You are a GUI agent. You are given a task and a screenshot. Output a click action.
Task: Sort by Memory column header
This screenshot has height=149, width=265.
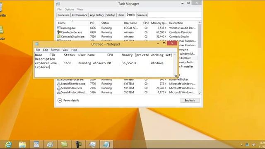click(x=159, y=23)
